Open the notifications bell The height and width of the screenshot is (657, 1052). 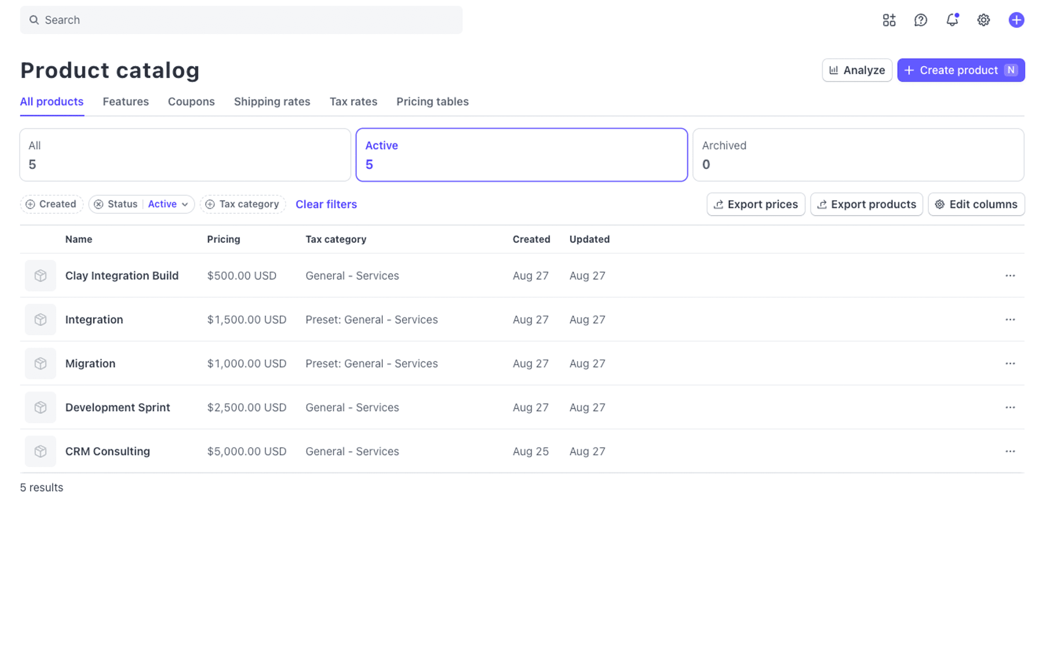(x=952, y=20)
